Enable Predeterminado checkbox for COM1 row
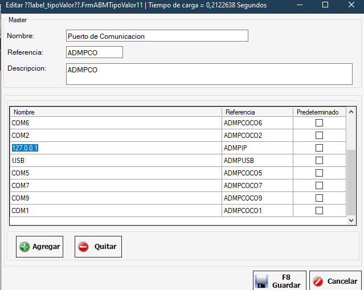The height and width of the screenshot is (290, 364). pyautogui.click(x=319, y=211)
